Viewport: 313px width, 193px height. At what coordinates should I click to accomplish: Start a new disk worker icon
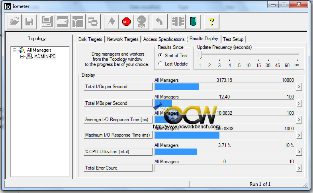pyautogui.click(x=63, y=21)
